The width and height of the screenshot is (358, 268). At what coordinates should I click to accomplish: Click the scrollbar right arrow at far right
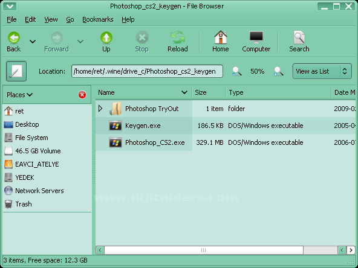pos(351,250)
